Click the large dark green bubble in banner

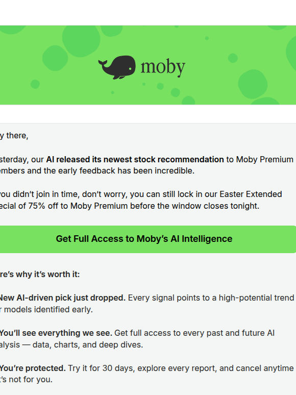pyautogui.click(x=81, y=40)
